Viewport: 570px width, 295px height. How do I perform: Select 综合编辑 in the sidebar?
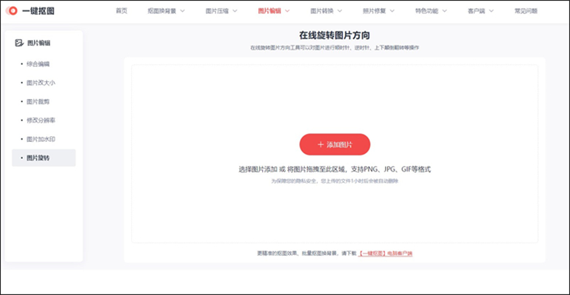pyautogui.click(x=38, y=64)
